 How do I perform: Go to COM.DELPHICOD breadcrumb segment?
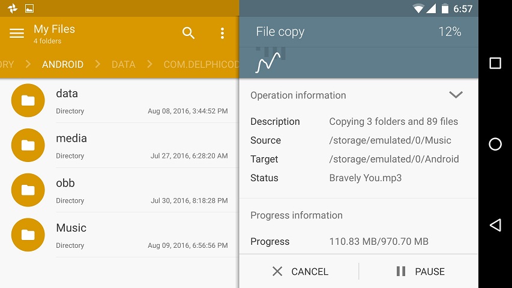coord(200,65)
